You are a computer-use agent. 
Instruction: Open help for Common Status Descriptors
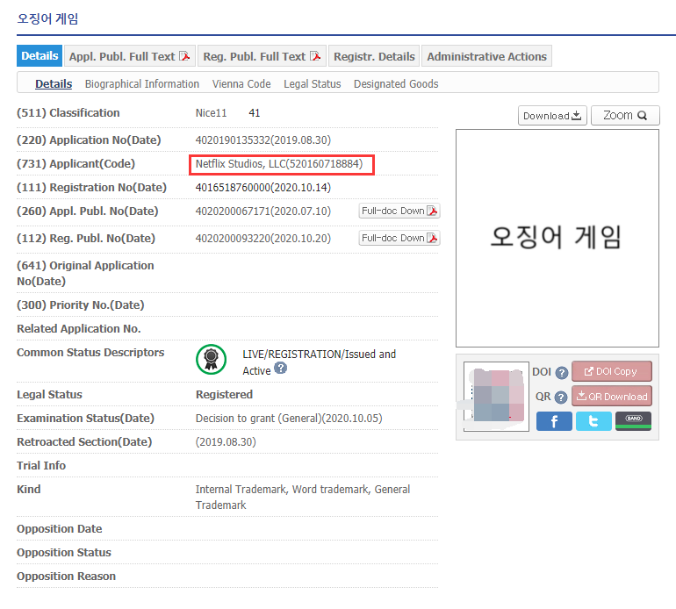[281, 369]
